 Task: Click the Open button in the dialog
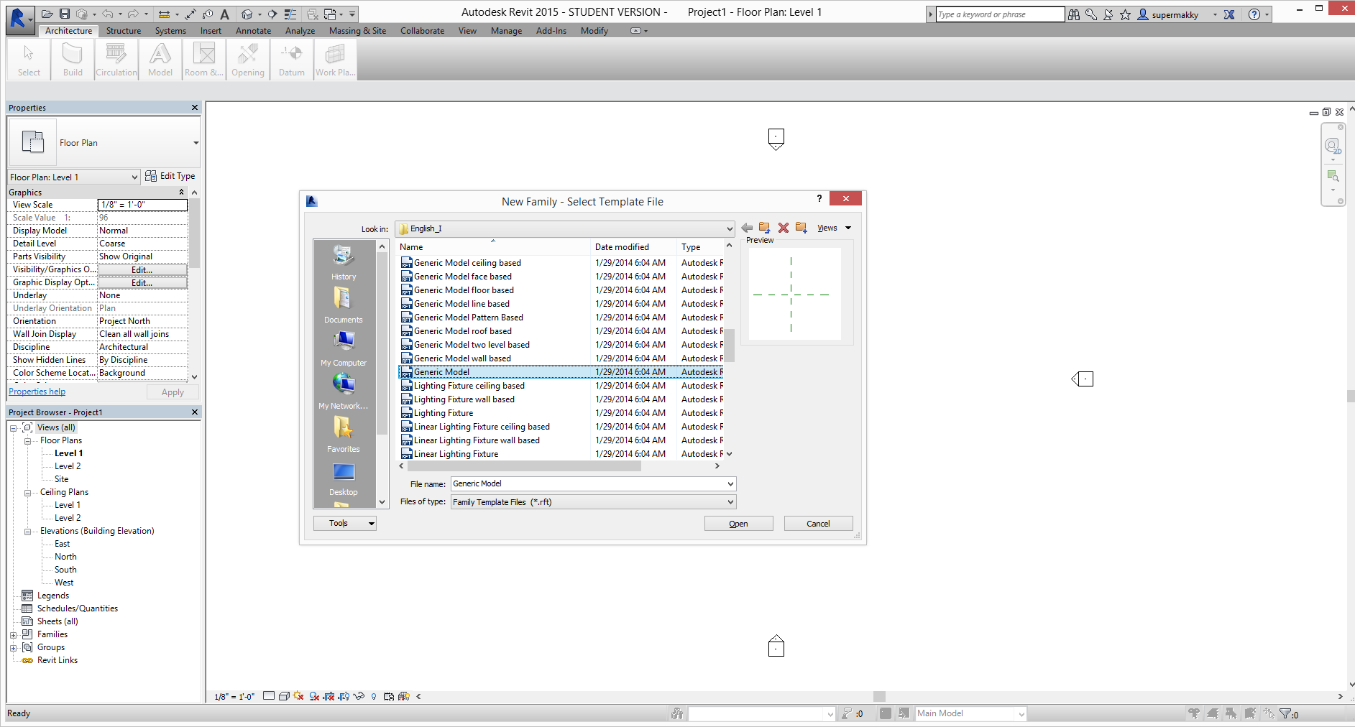pyautogui.click(x=739, y=524)
